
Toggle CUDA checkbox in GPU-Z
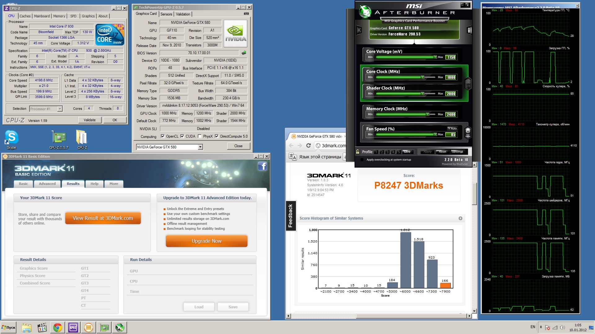[182, 136]
